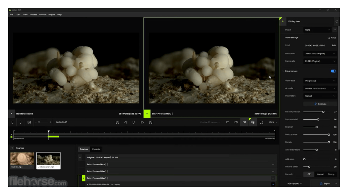
Task: Open the AI model dropdown
Action: pos(320,88)
